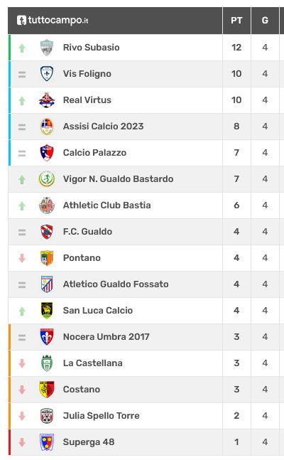
Task: Click the Vigor N. Gualdo Bastardo badge
Action: pos(47,179)
